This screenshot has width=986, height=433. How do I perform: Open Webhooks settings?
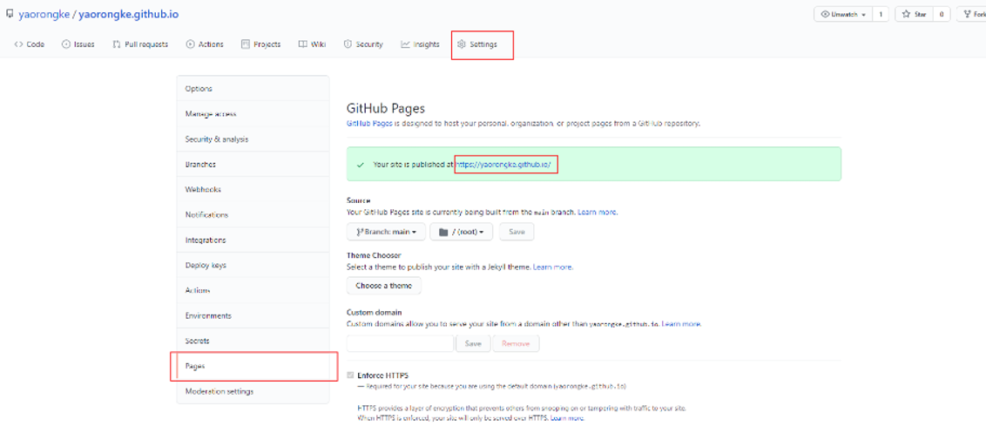(253, 189)
